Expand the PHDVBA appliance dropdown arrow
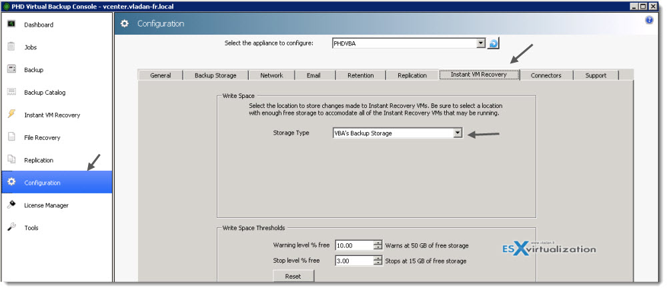The image size is (667, 290). pyautogui.click(x=481, y=43)
